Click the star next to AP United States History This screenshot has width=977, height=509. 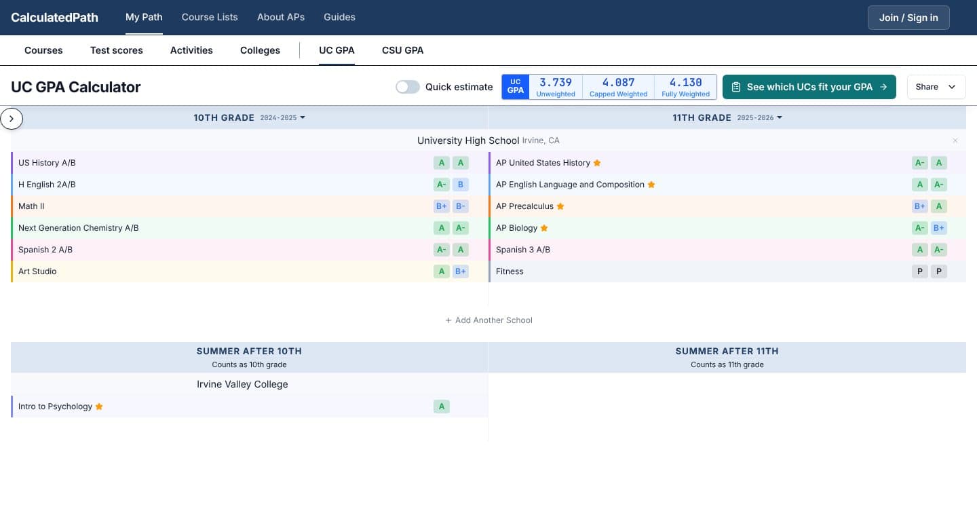[x=597, y=163]
